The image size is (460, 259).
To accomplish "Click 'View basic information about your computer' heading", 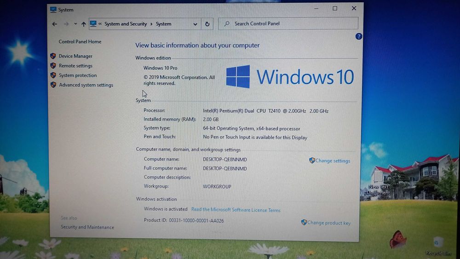I will 197,46.
